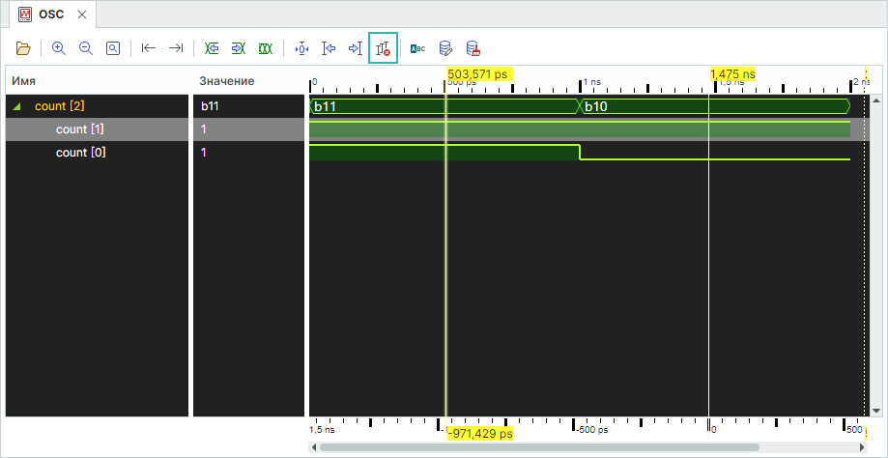Jump to the start of the waveform
Image resolution: width=888 pixels, height=458 pixels.
(148, 48)
